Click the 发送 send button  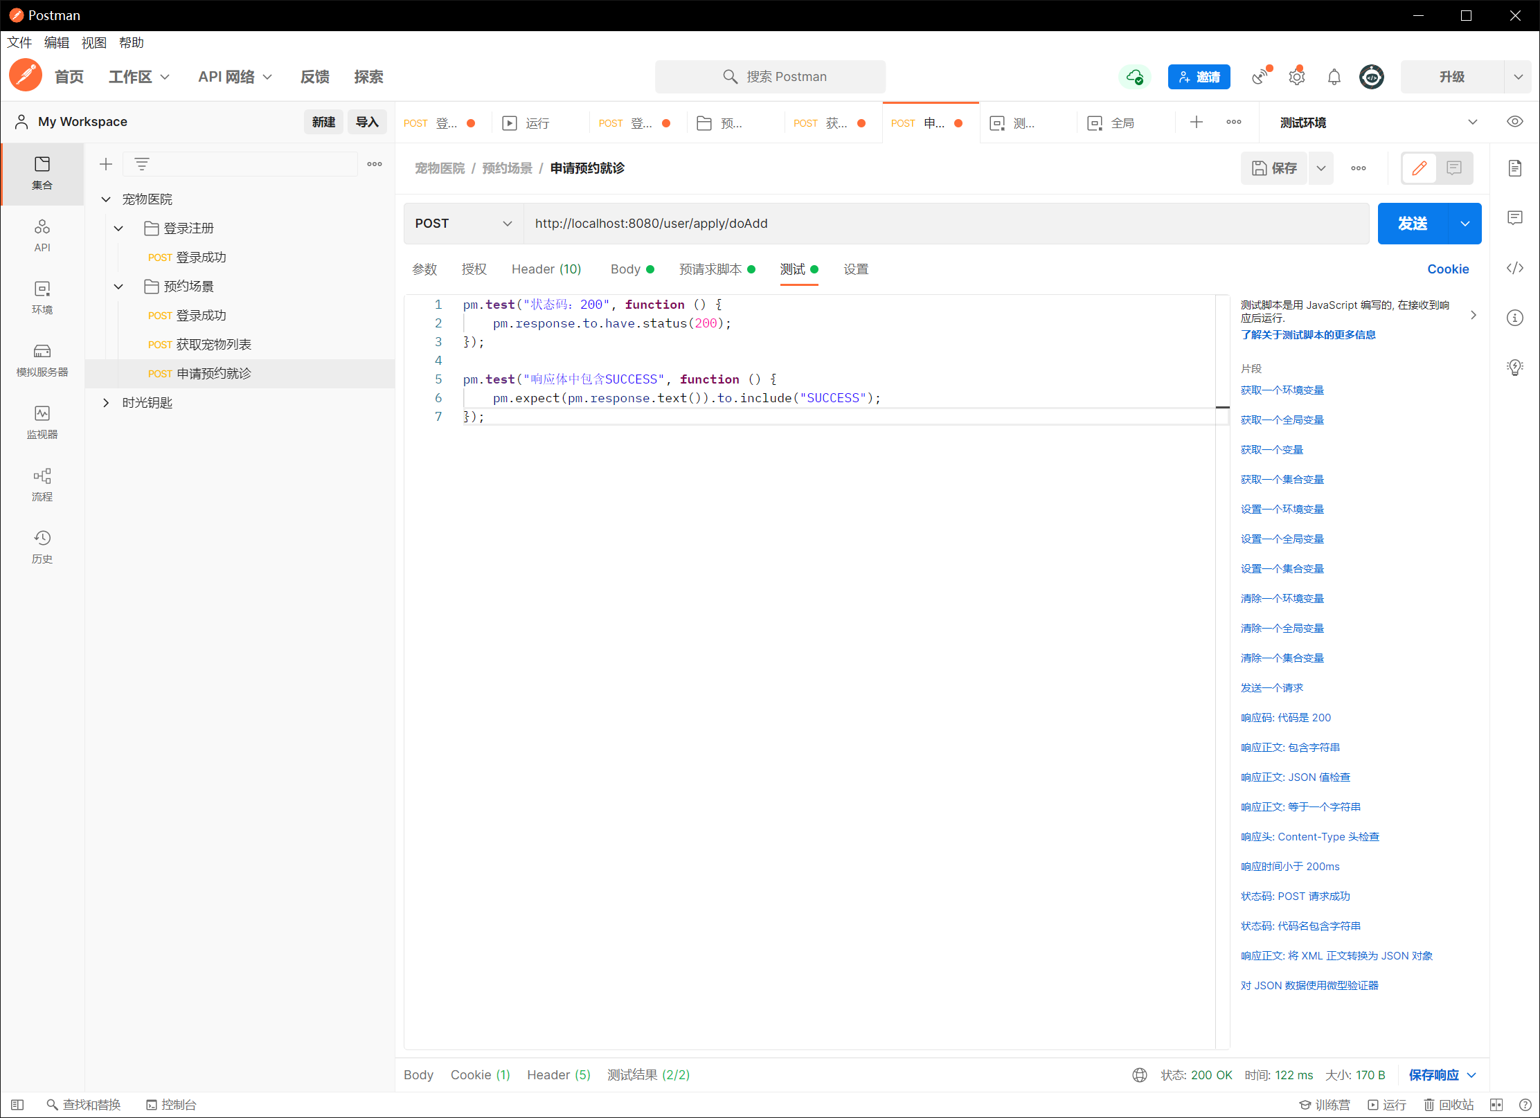(x=1412, y=224)
